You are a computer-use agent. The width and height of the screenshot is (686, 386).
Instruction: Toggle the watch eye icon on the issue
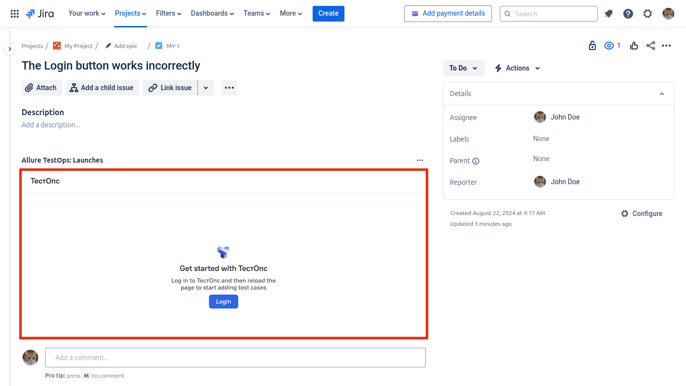[x=609, y=46]
